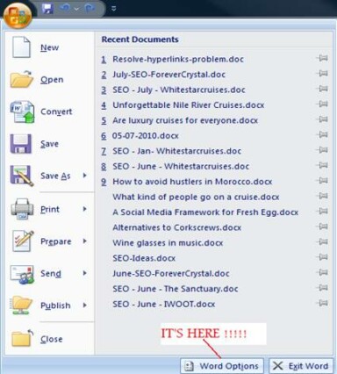The height and width of the screenshot is (374, 337).
Task: Open SEO - June - The Sanctuary.doc
Action: point(176,289)
